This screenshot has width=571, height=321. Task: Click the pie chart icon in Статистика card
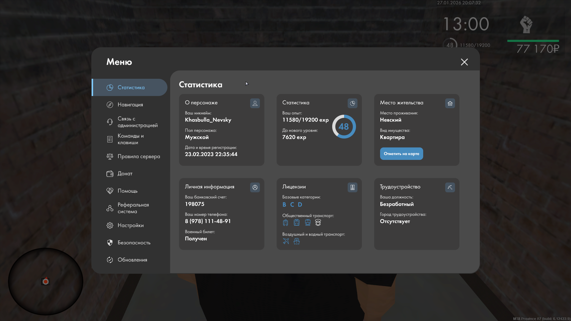click(x=352, y=103)
